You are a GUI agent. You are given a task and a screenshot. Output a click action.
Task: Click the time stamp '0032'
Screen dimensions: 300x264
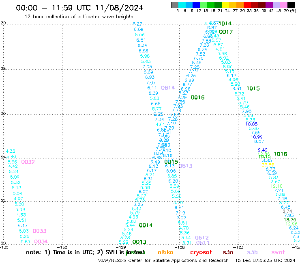pyautogui.click(x=28, y=162)
